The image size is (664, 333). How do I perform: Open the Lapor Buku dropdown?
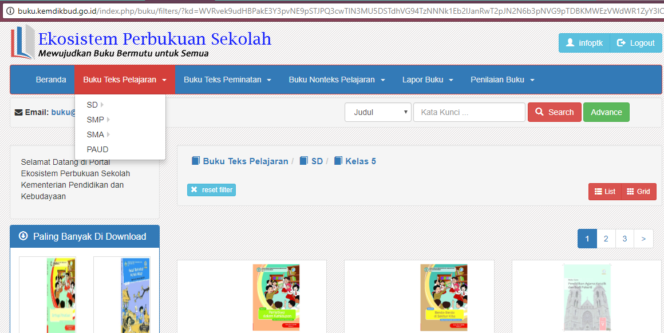[428, 80]
